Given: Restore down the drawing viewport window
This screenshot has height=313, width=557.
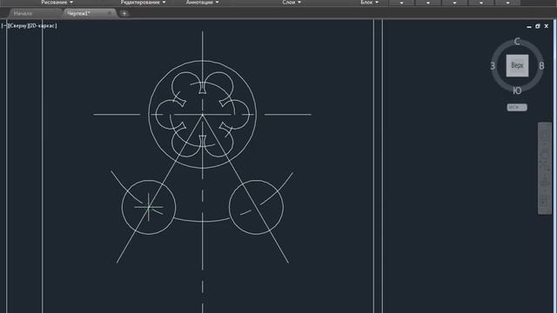Looking at the screenshot, I should tap(538, 26).
